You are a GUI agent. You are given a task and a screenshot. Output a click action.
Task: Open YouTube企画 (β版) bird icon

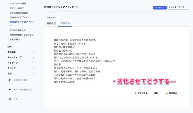click(10, 90)
